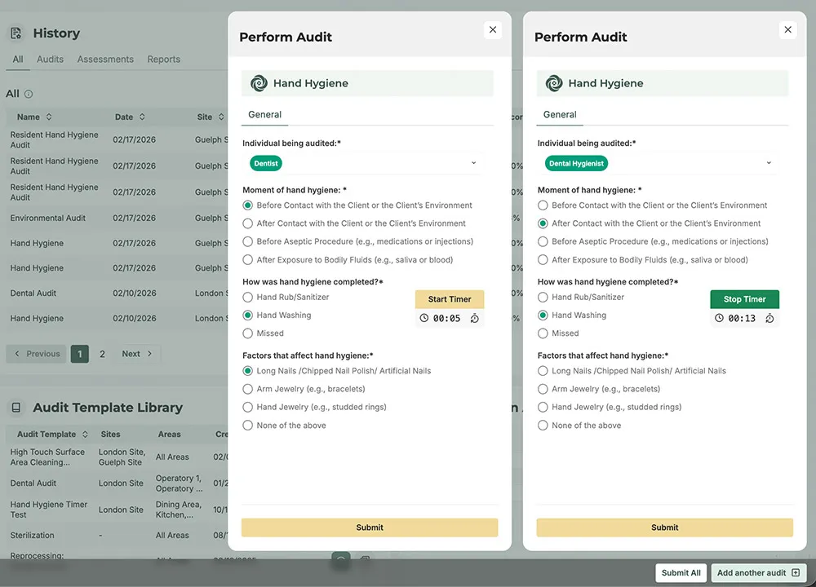
Task: Click the Hand Hygiene logo in the left audit
Action: coord(259,83)
